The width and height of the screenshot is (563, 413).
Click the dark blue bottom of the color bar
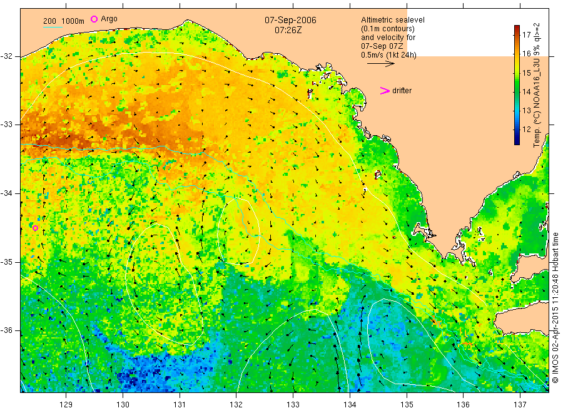pyautogui.click(x=517, y=141)
